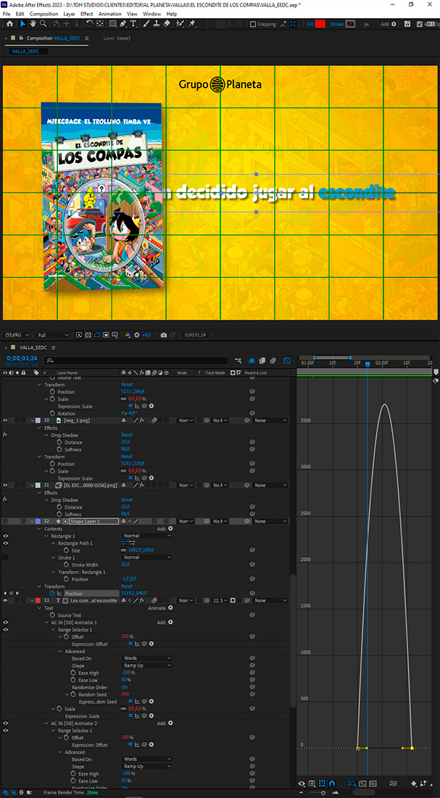Toggle Randomize Order On value in Animator 1
Viewport: 440px width, 798px height.
(124, 687)
